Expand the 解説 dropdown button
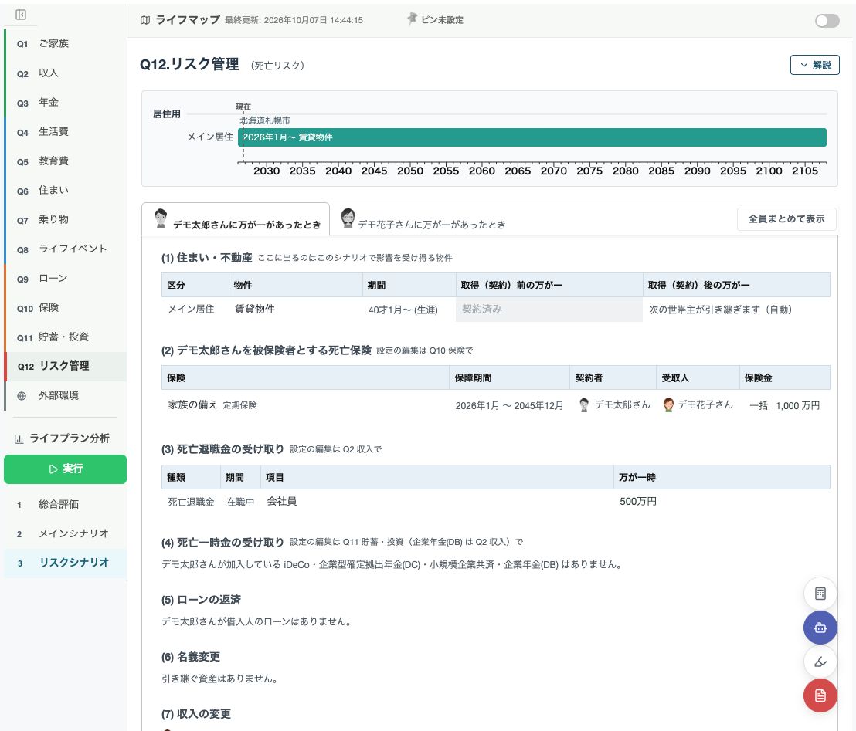 (814, 65)
